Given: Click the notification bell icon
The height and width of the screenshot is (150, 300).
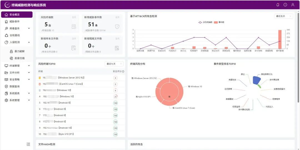Looking at the screenshot, I should 278,5.
